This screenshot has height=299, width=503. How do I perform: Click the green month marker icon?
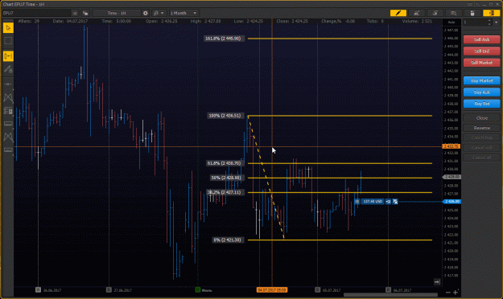pyautogui.click(x=198, y=290)
